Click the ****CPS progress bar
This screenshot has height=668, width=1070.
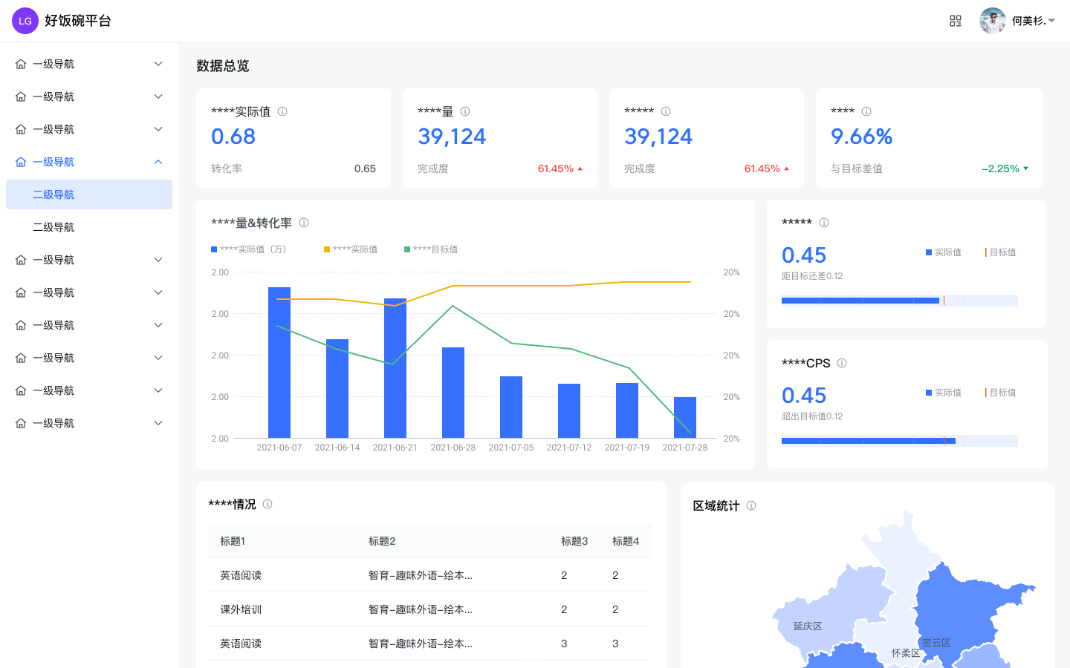coord(899,441)
